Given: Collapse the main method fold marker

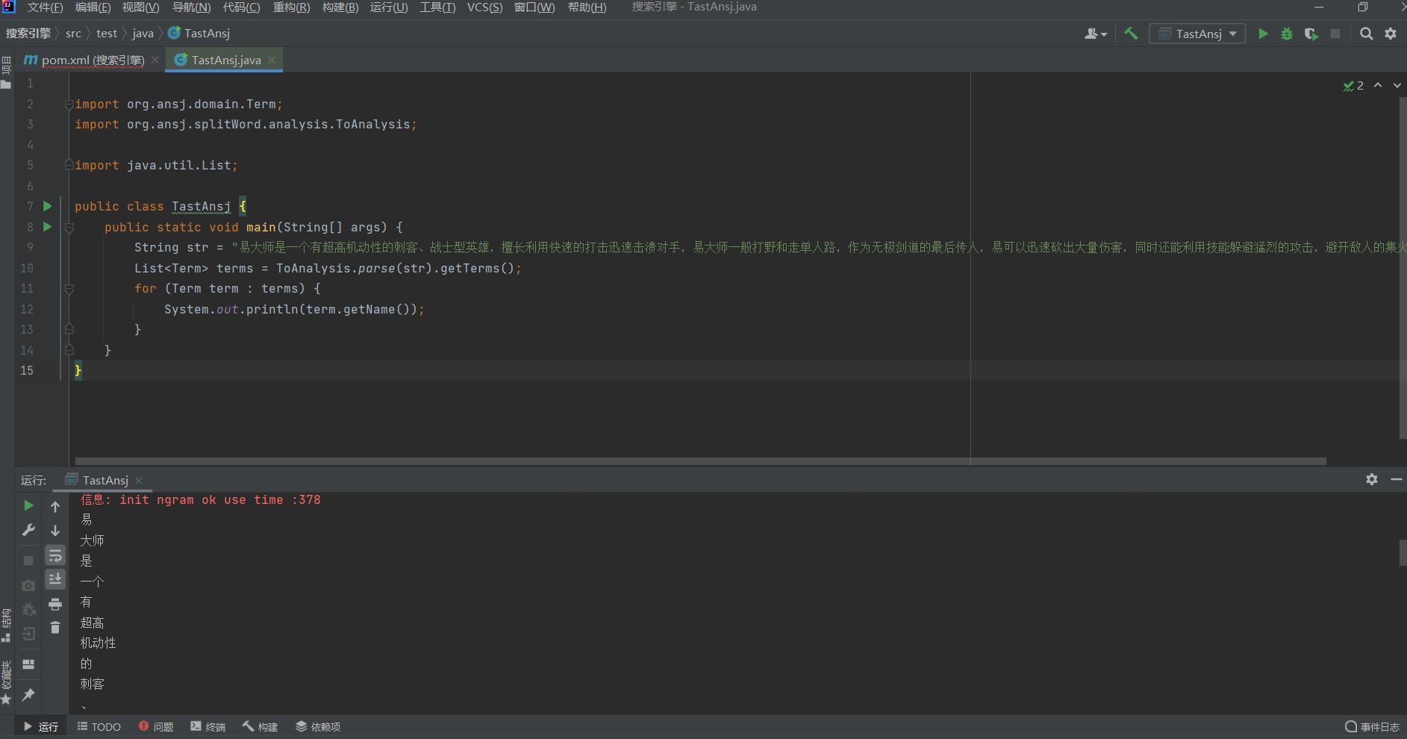Looking at the screenshot, I should (69, 227).
